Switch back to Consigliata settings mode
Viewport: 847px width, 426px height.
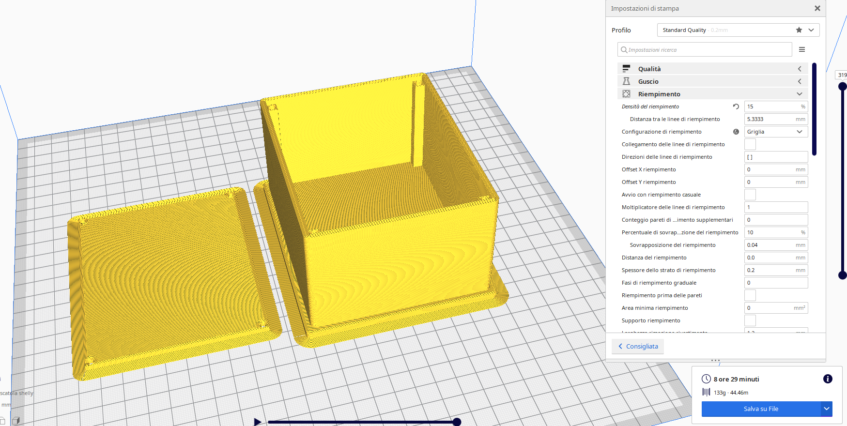click(638, 346)
